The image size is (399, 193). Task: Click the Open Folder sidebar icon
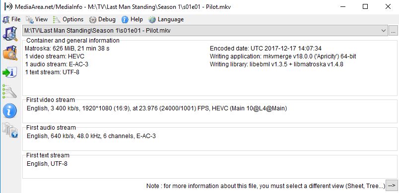pyautogui.click(x=10, y=53)
